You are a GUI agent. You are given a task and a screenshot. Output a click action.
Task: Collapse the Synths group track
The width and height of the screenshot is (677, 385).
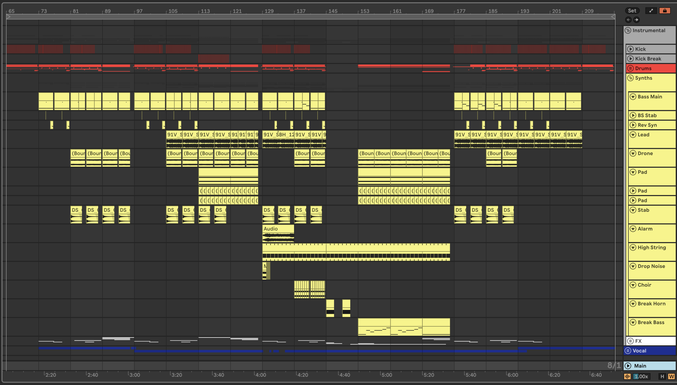[x=631, y=78]
